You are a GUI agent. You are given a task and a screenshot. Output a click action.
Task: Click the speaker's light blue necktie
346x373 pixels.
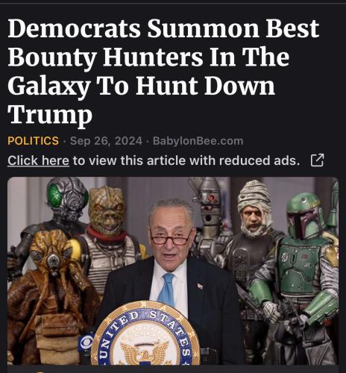coord(166,289)
